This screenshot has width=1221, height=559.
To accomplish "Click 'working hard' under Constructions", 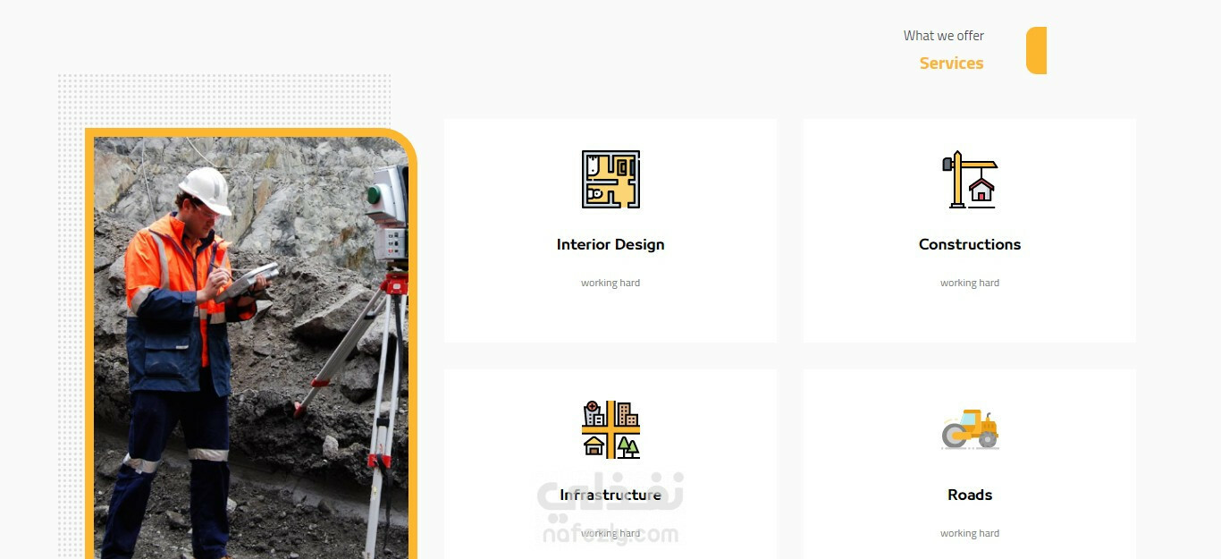I will point(970,283).
